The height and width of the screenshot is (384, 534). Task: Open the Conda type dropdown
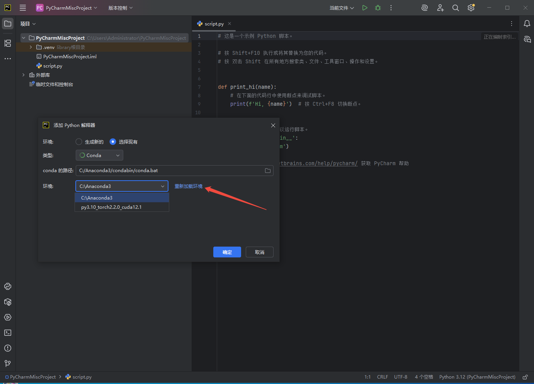pos(99,155)
